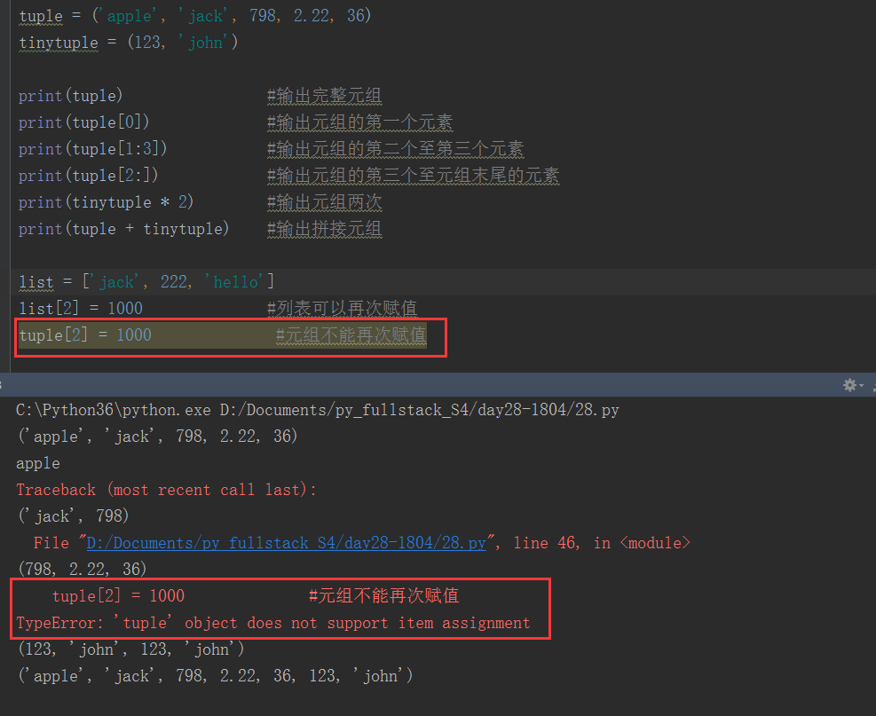This screenshot has height=716, width=876.
Task: Click the code 'print(tinytuple * 2)'
Action: [107, 202]
